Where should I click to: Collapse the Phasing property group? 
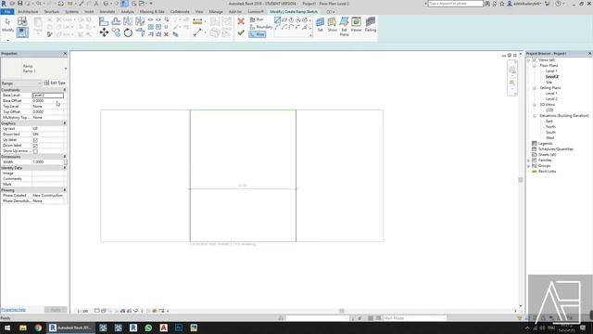(x=65, y=190)
